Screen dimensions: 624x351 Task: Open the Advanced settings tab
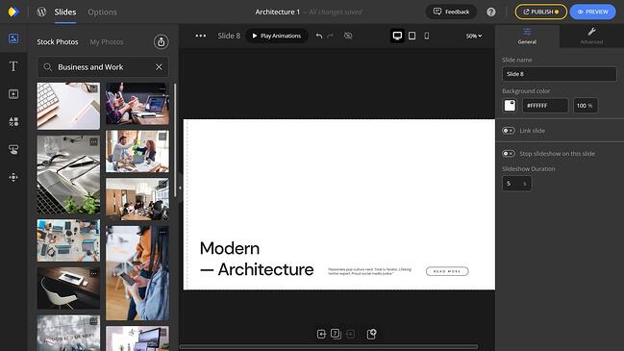[x=591, y=36]
